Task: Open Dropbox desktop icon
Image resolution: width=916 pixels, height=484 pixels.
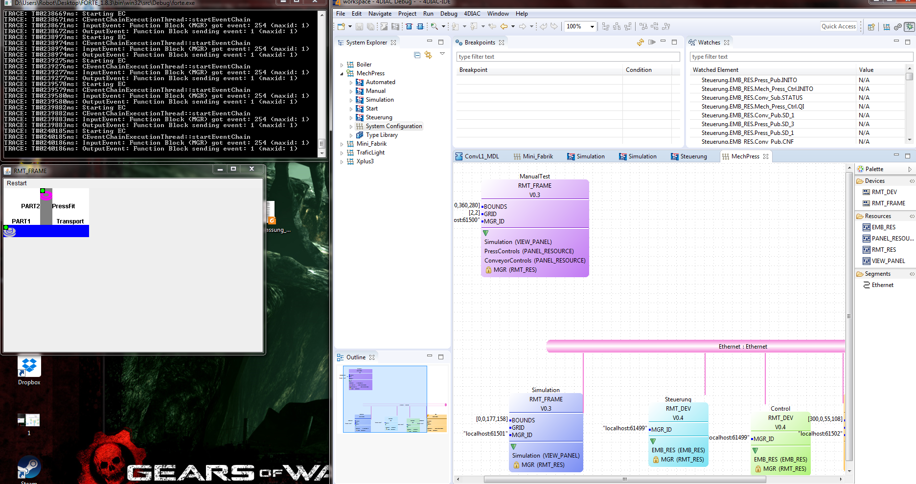Action: 29,371
